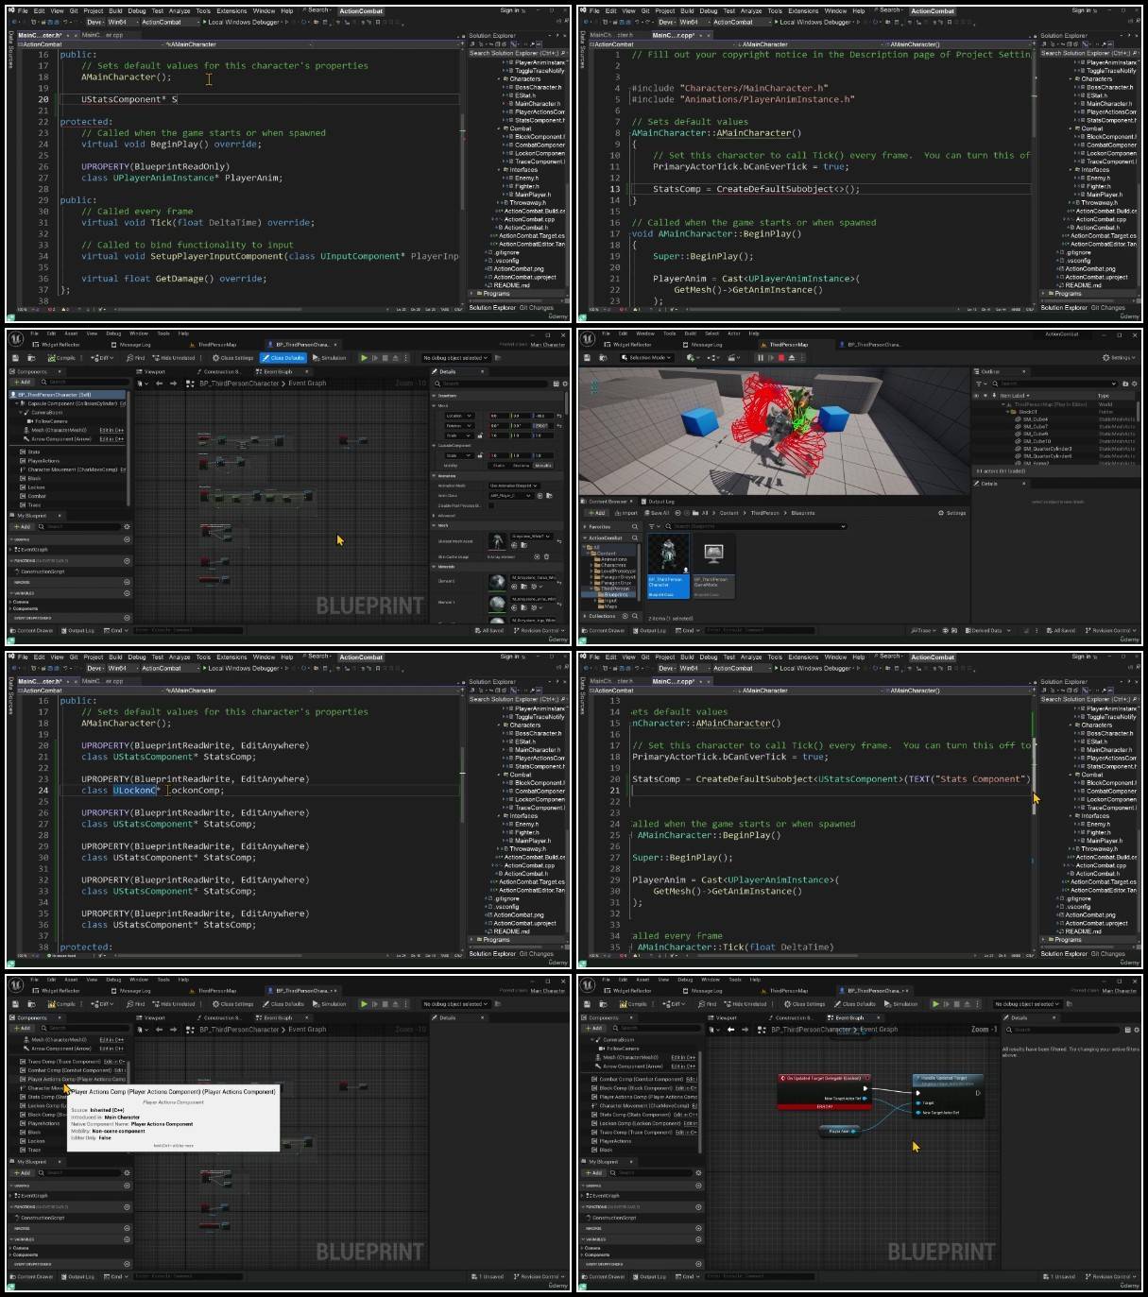Tick the Disable Post Process Blueprint checkbox
1148x1297 pixels.
click(x=490, y=505)
